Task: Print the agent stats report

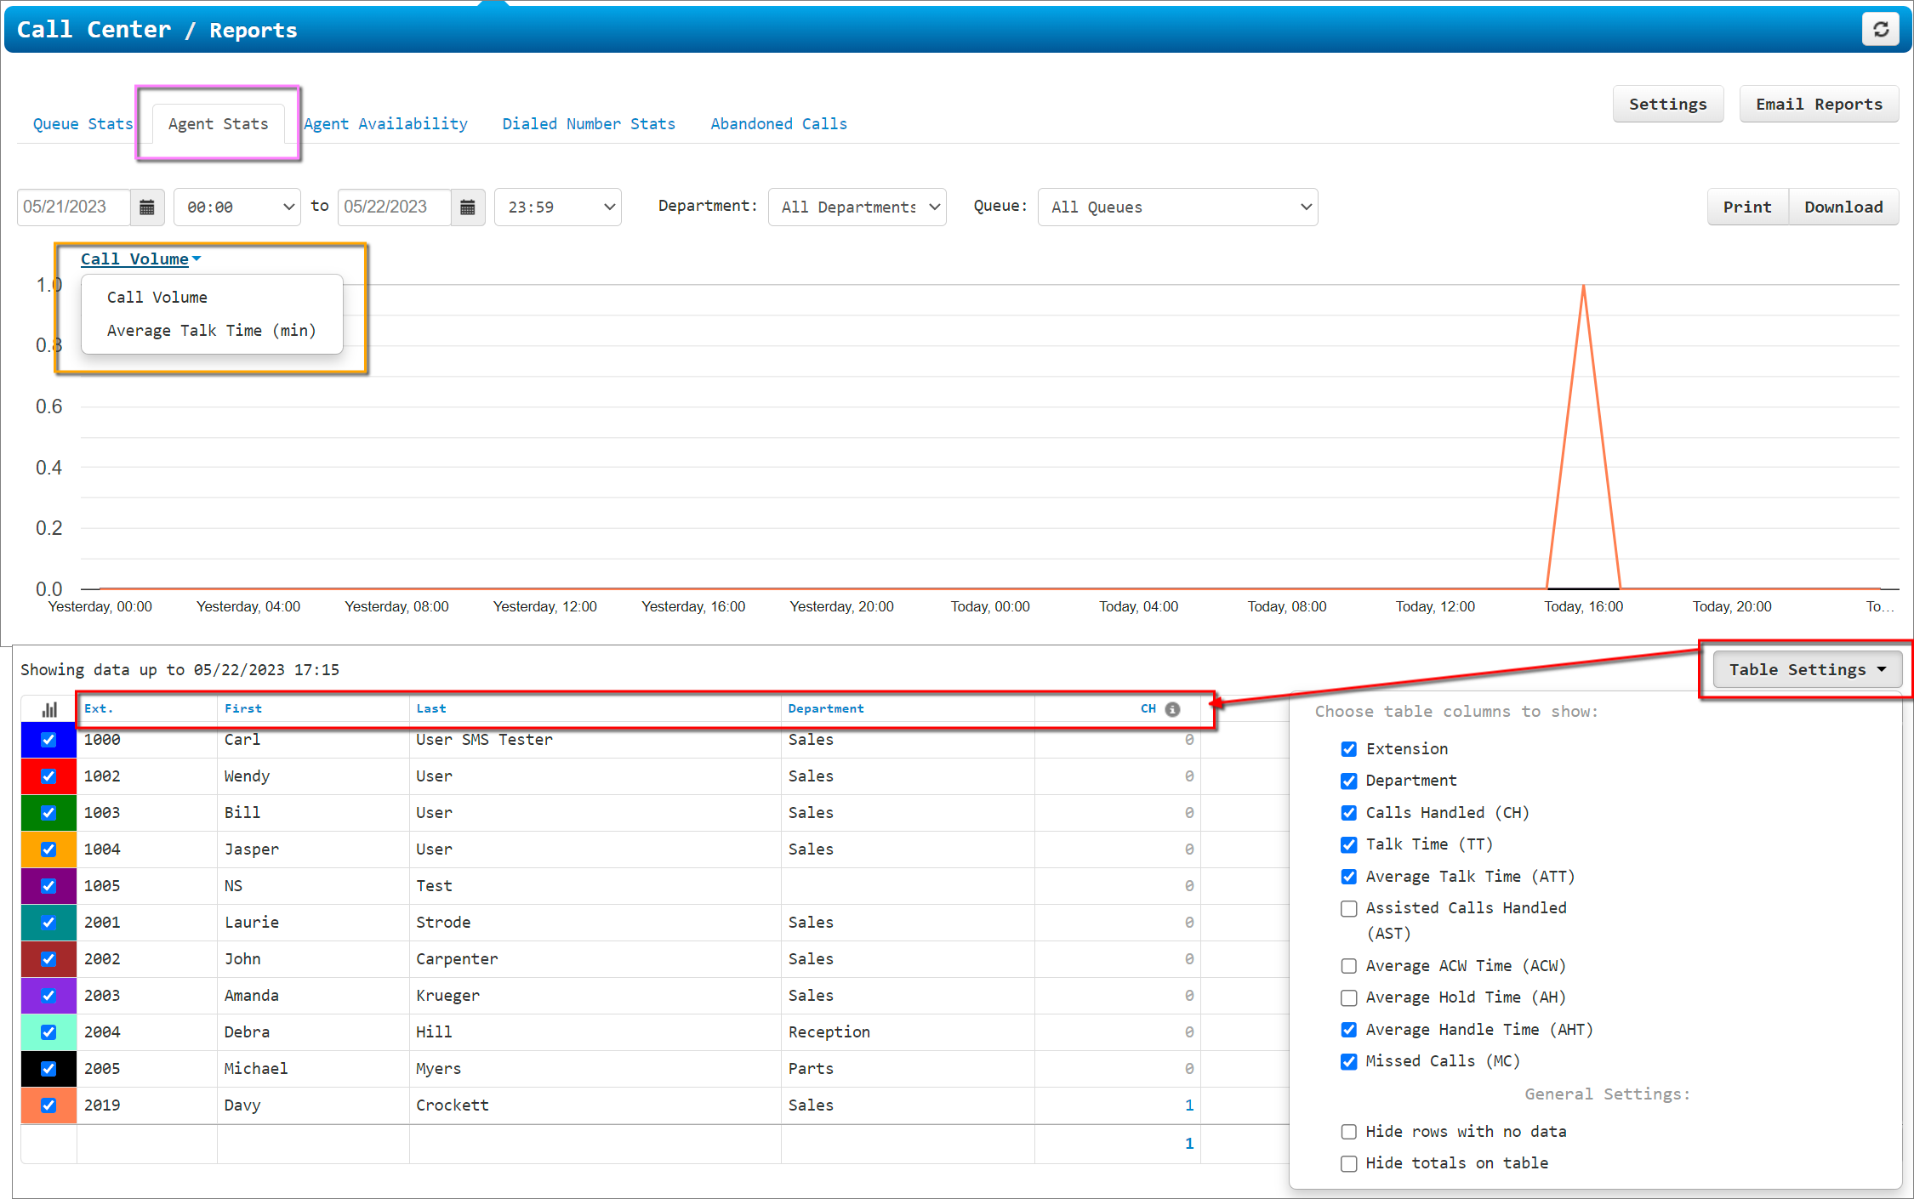Action: coord(1747,207)
